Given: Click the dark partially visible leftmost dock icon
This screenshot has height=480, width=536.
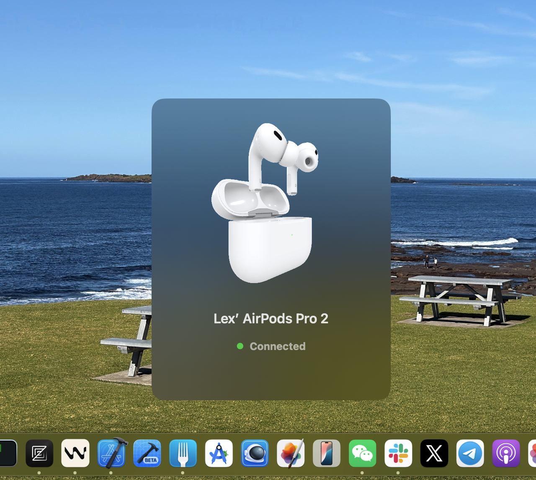Looking at the screenshot, I should point(8,453).
